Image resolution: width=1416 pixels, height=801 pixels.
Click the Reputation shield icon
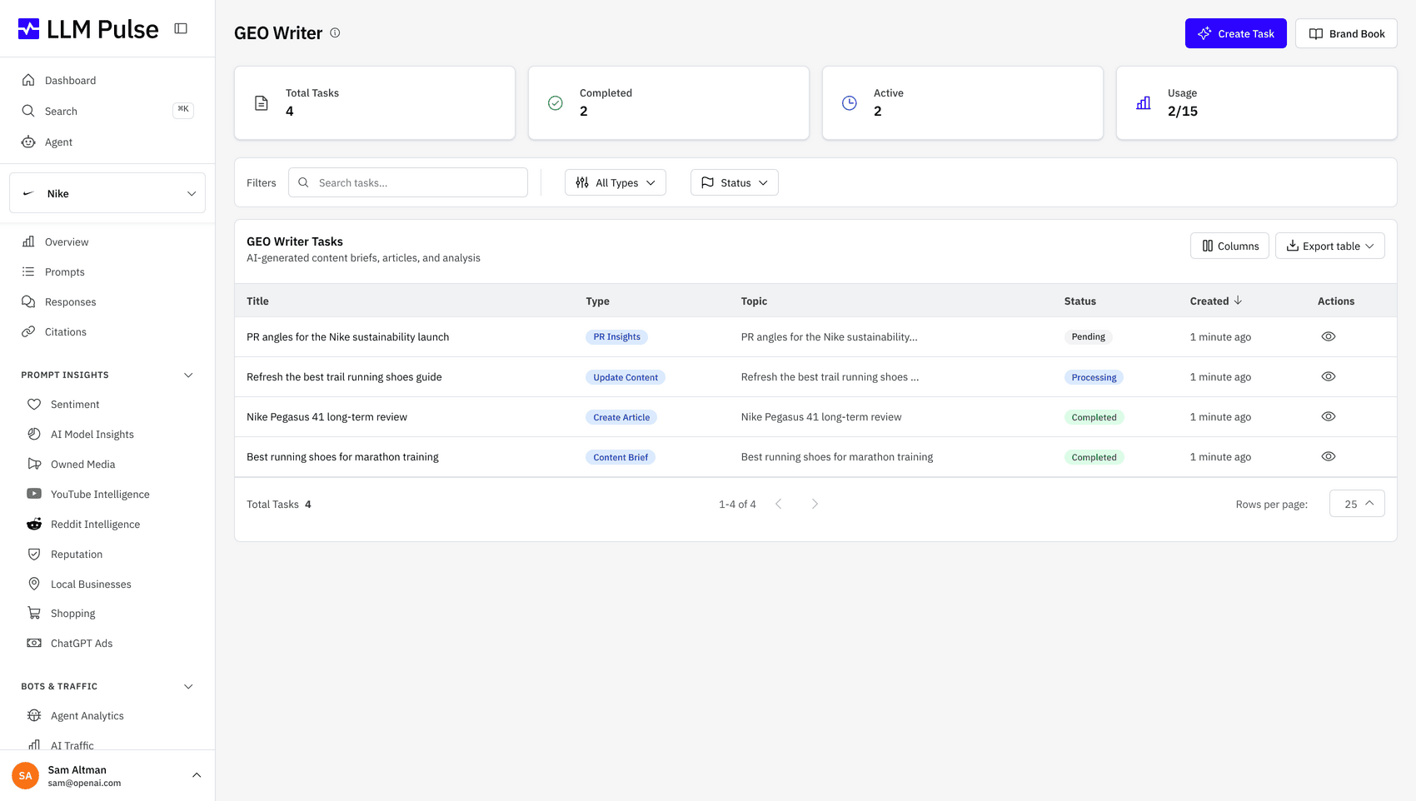tap(34, 554)
